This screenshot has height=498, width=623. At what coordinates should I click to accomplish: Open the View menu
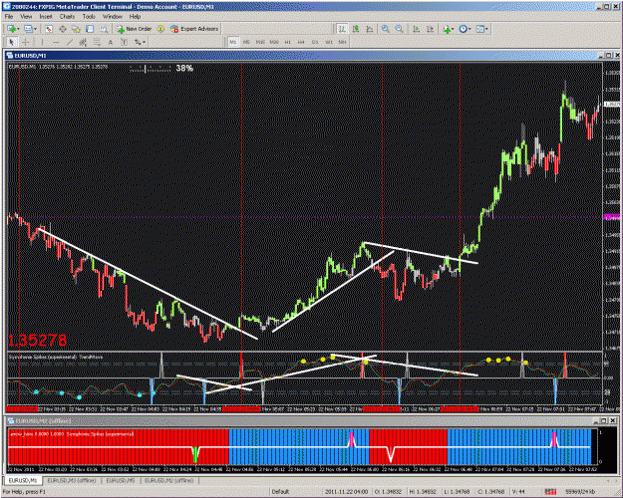pyautogui.click(x=26, y=16)
